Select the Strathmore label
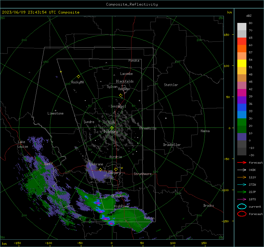The width and height of the screenshot is (264, 247). 143,174
